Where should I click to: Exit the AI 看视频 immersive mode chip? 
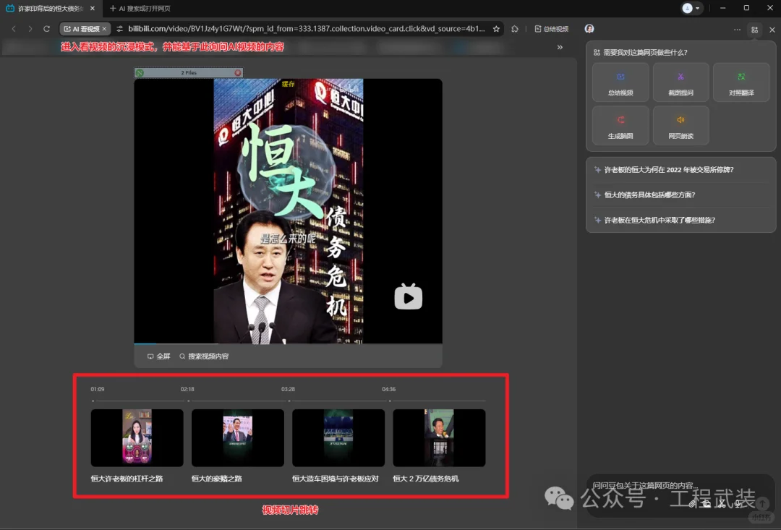[104, 29]
